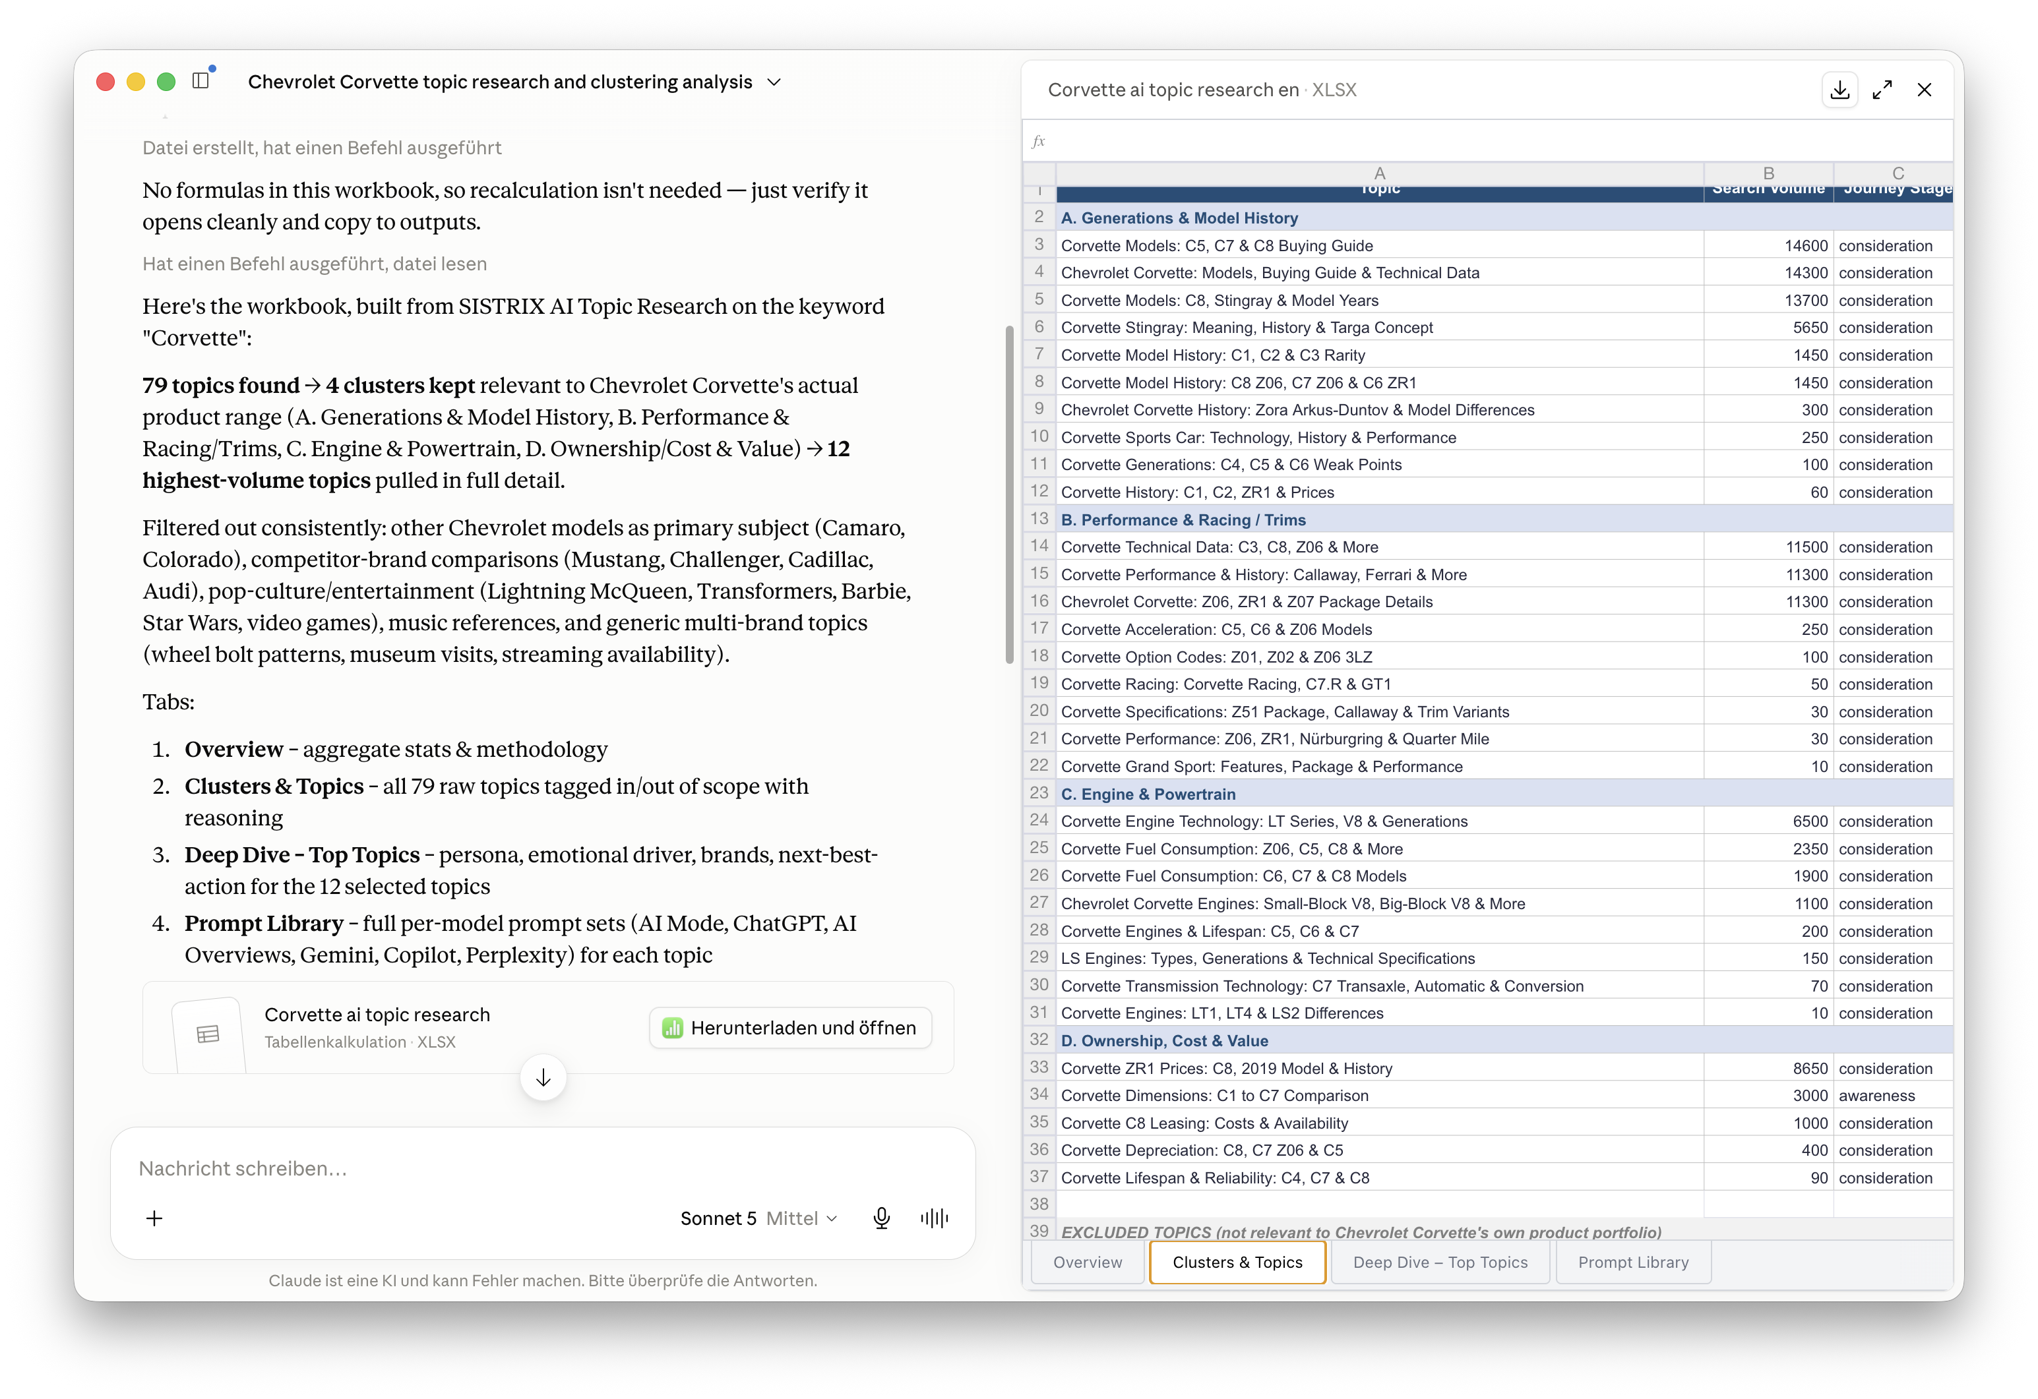Select 'Corvette C8 Leasing: Costs & Availability' cell

point(1379,1123)
